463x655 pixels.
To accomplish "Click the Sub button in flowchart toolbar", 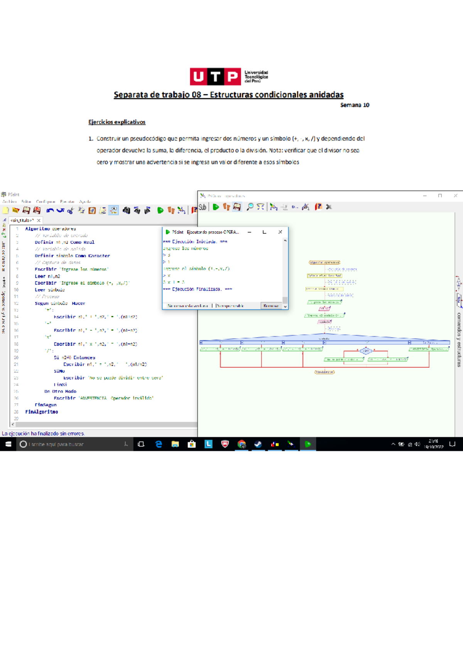I will (203, 207).
